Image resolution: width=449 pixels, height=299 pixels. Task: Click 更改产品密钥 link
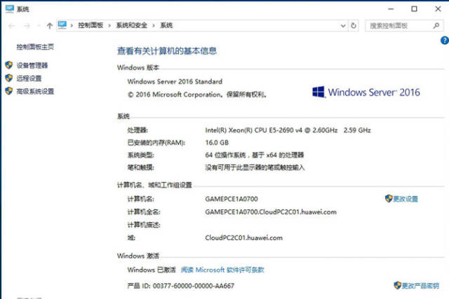[x=420, y=286]
